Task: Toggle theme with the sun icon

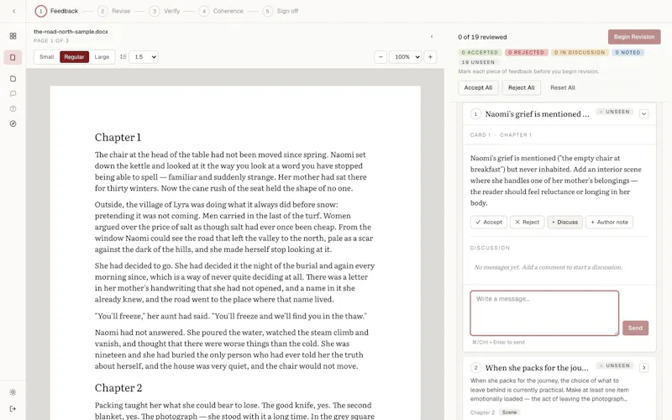Action: click(x=13, y=392)
